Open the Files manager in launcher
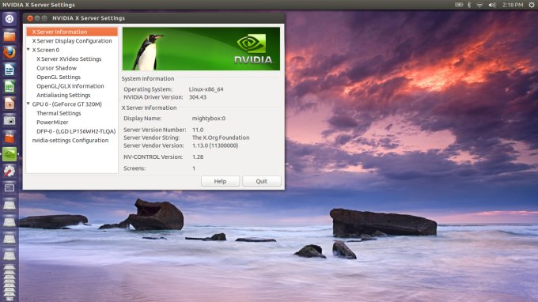Image resolution: width=538 pixels, height=302 pixels. [x=9, y=36]
